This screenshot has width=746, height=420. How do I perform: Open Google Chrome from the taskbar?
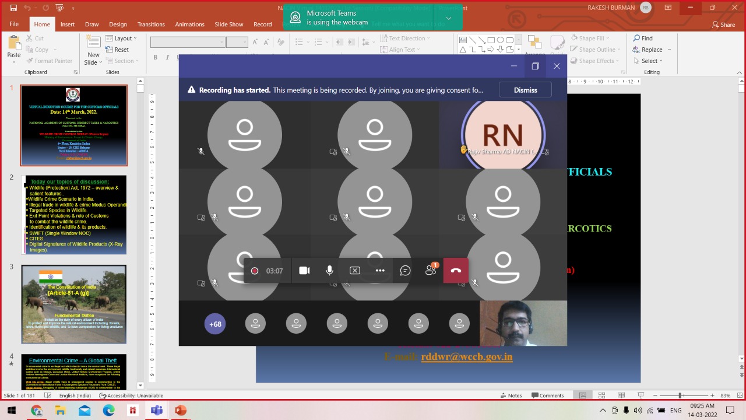coord(37,411)
